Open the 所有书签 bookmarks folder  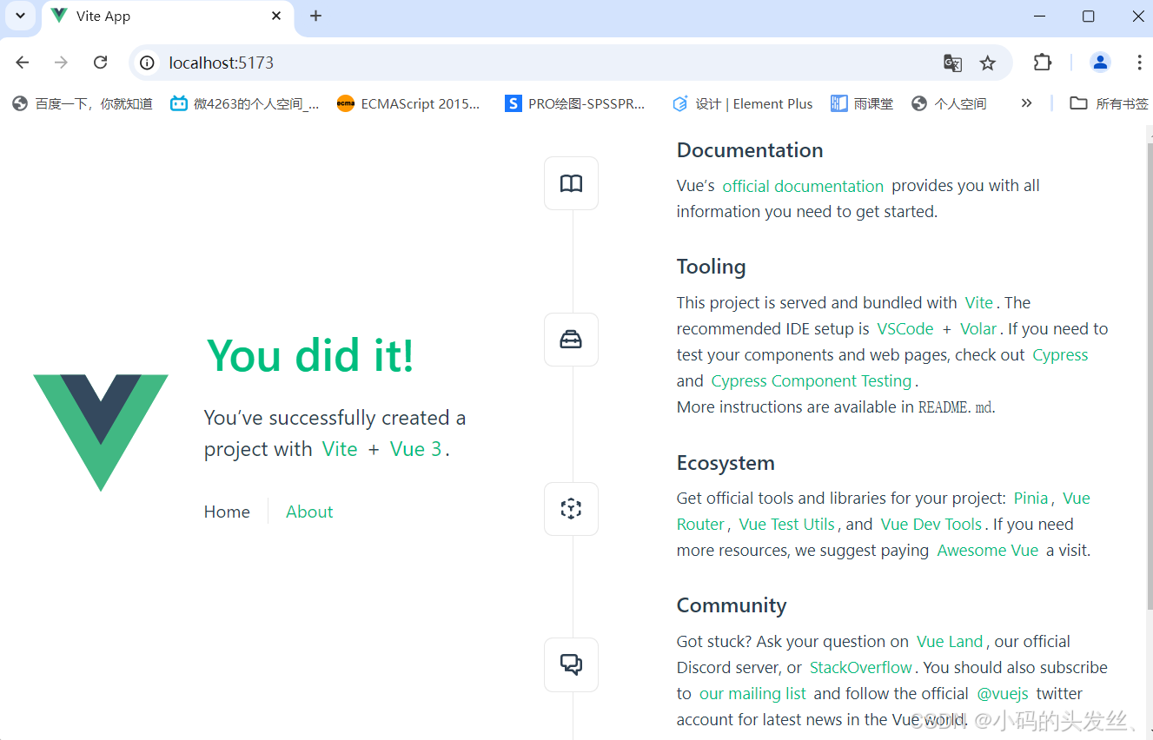1109,103
